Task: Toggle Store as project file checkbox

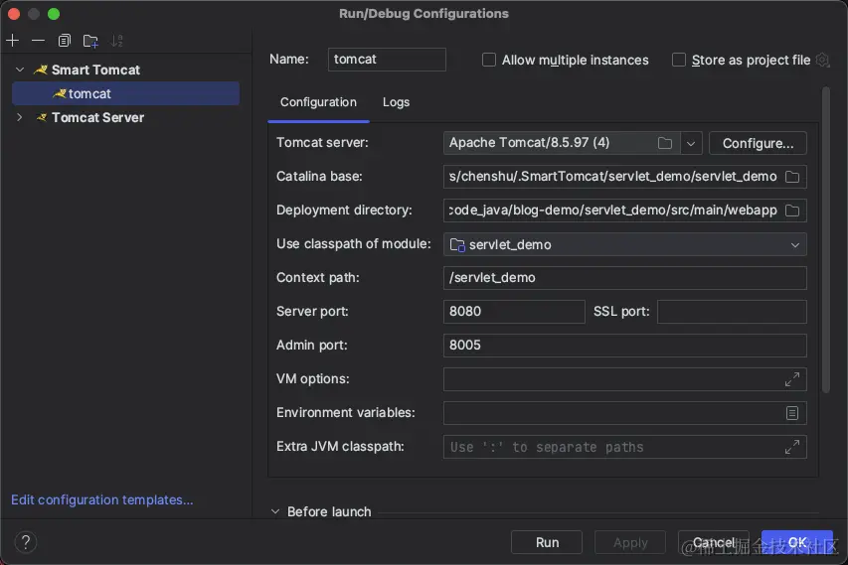Action: tap(679, 60)
